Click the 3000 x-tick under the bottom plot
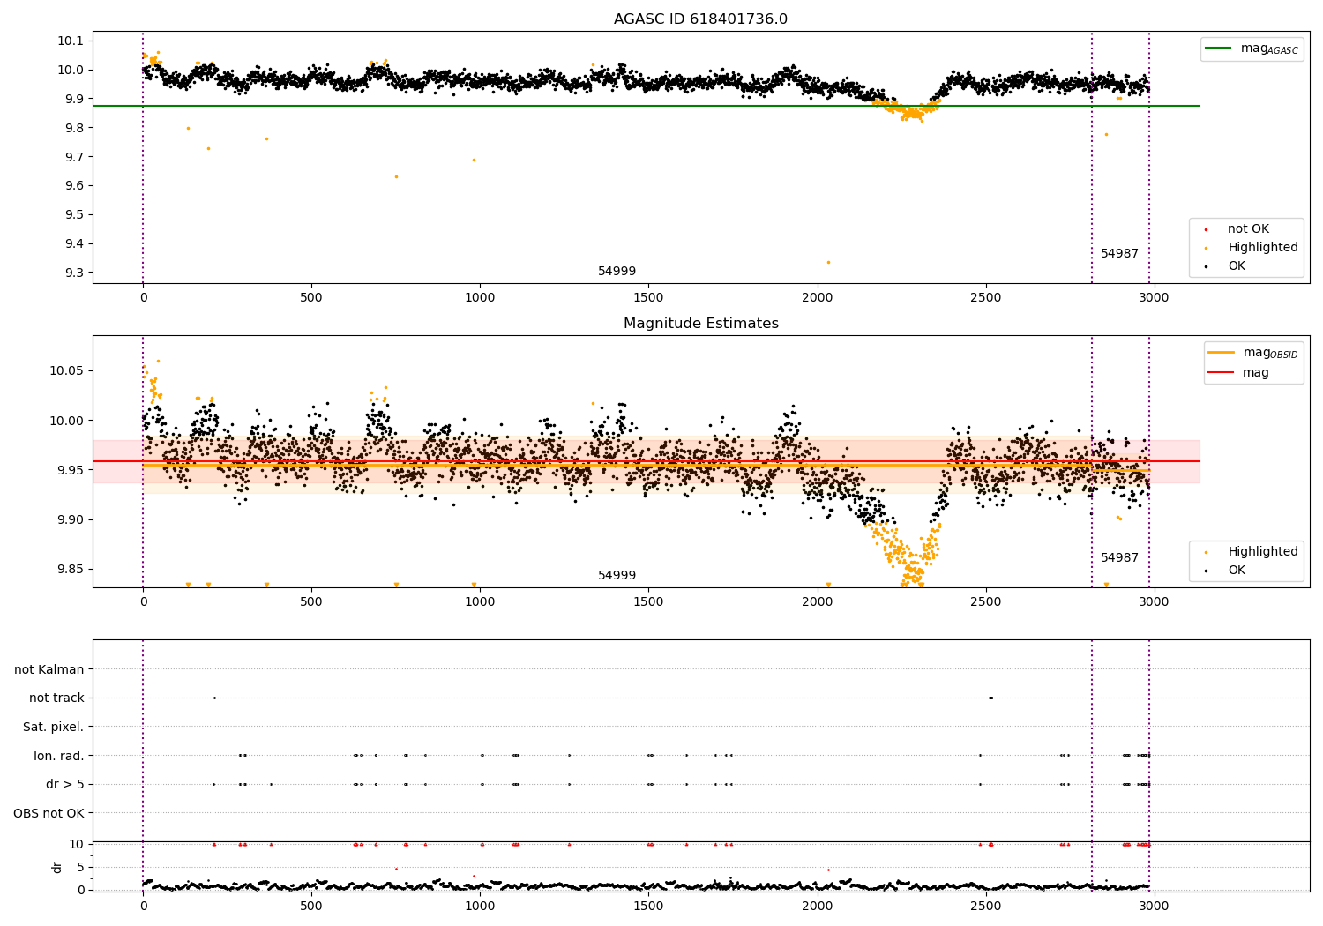The image size is (1323, 926). coord(1154,905)
